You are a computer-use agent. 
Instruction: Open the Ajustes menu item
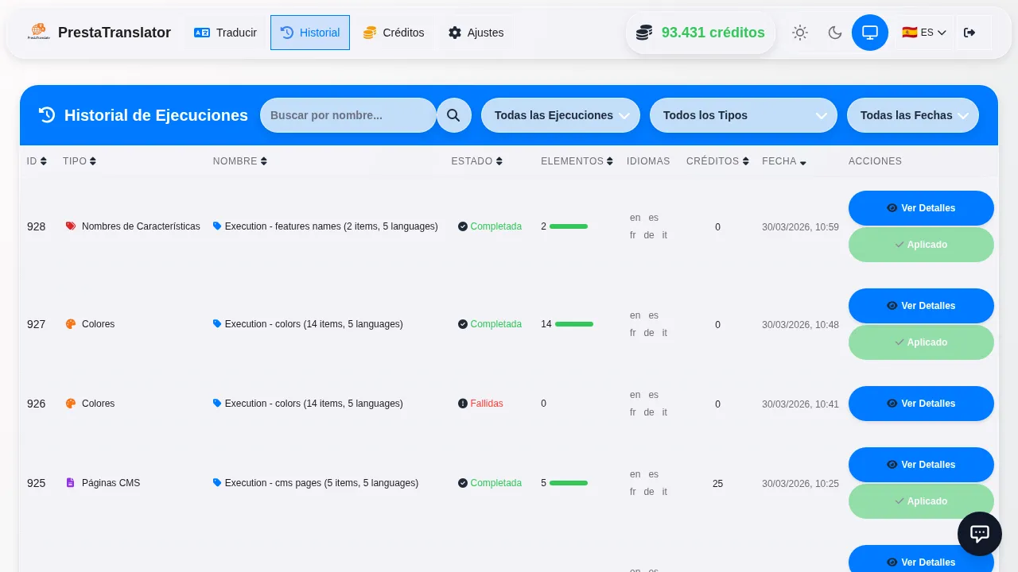[x=476, y=33]
